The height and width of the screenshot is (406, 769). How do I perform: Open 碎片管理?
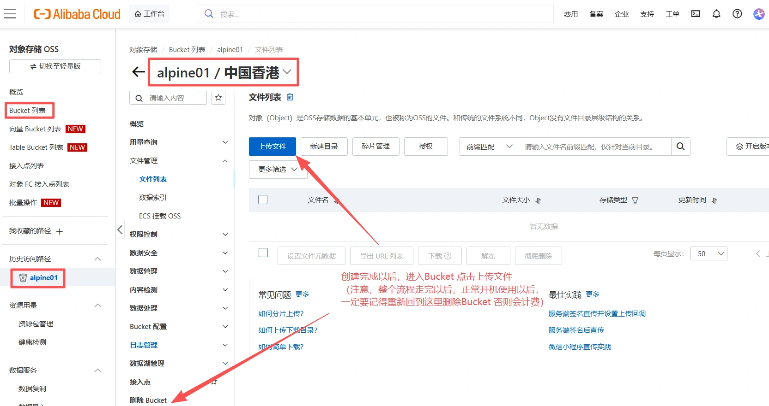pyautogui.click(x=376, y=147)
